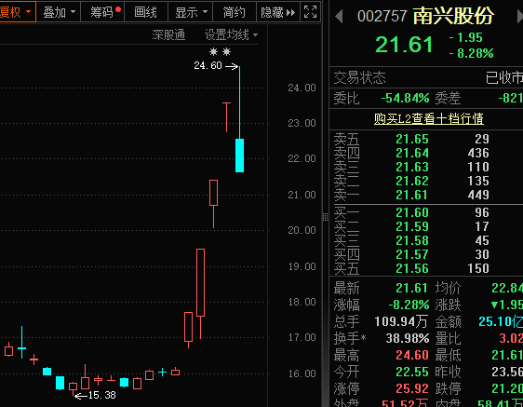
Task: Click the 24.00 price axis label
Action: [x=302, y=88]
